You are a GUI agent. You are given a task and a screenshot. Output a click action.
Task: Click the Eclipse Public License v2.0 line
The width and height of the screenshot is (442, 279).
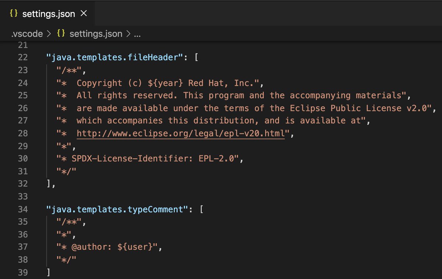pyautogui.click(x=246, y=108)
